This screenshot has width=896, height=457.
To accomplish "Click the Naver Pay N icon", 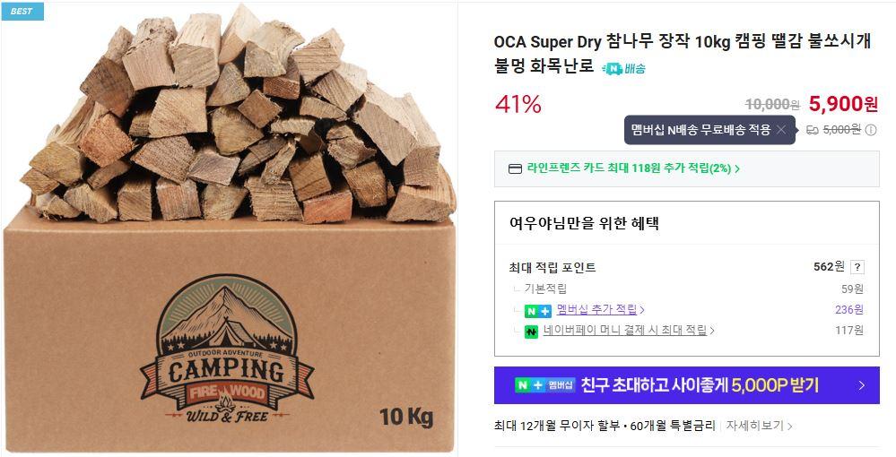I will (531, 331).
